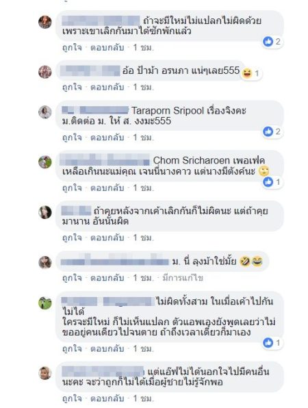Viewport: 308px width, 408px height.
Task: Click ถูกใจ under the 'อ้อ ป้าม้า' comment
Action: click(x=72, y=87)
